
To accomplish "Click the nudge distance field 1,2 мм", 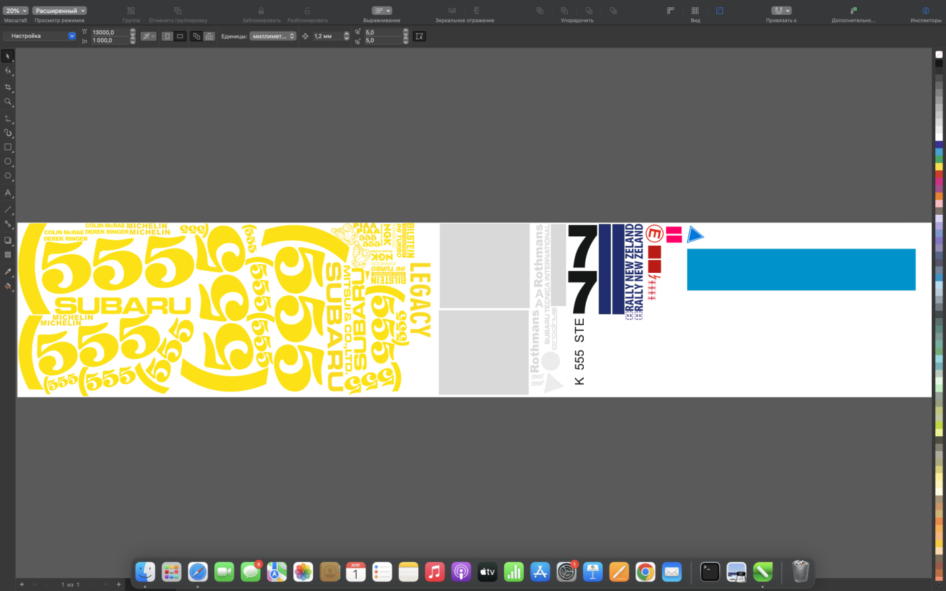I will click(328, 36).
